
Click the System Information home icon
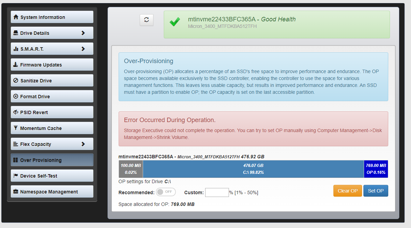(16, 17)
